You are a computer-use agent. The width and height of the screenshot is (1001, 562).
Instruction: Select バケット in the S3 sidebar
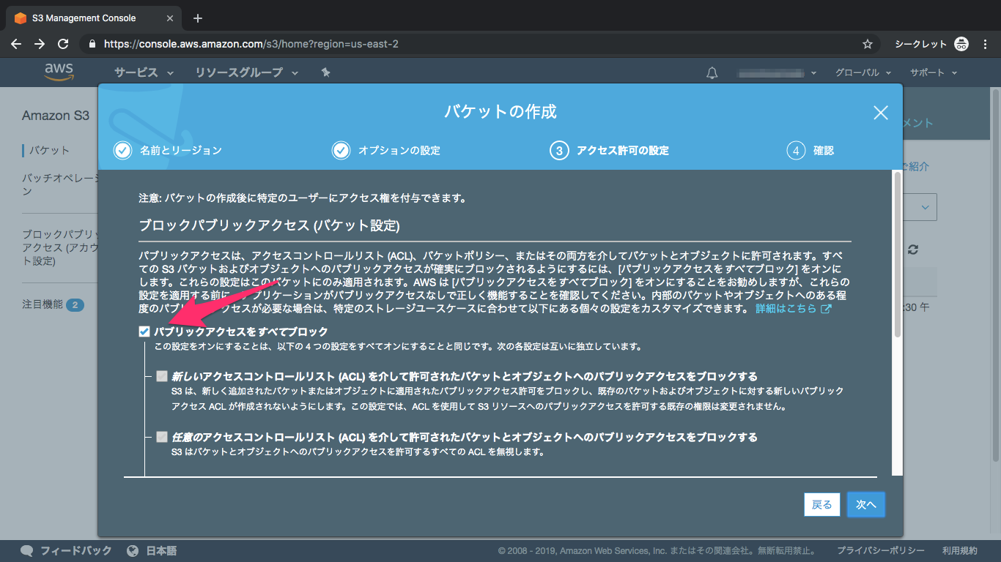pyautogui.click(x=49, y=150)
